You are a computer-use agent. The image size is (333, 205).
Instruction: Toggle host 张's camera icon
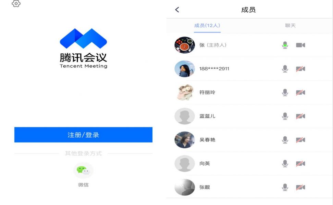300,45
